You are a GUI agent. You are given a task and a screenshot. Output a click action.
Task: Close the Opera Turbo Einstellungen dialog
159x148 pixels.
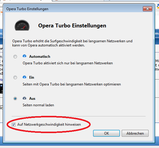click(147, 9)
